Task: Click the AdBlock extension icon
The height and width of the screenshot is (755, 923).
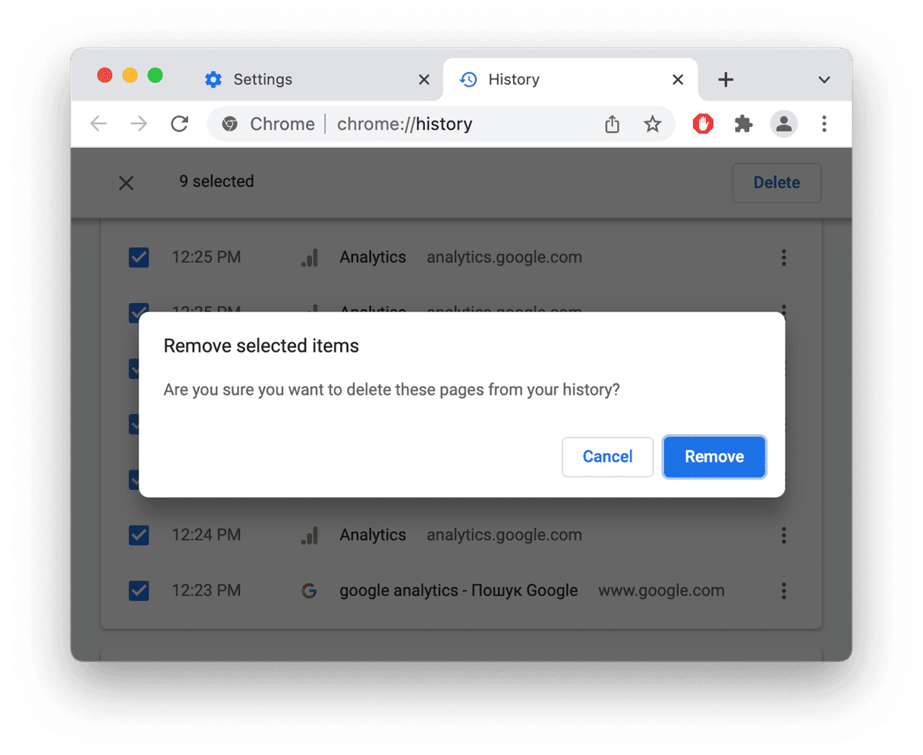Action: point(703,124)
